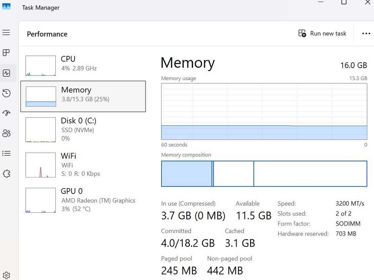View the WiFi network performance

[83, 165]
